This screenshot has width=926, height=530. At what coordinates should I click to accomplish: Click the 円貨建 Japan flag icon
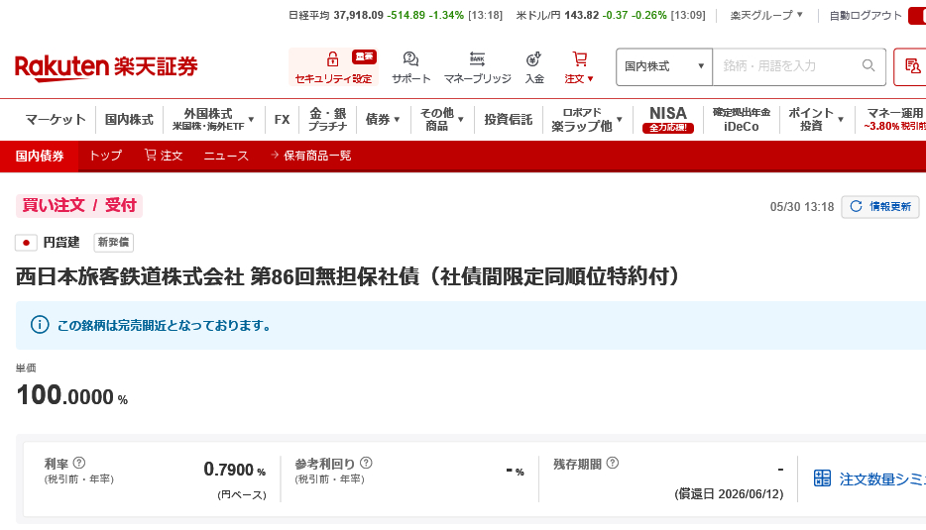[26, 243]
